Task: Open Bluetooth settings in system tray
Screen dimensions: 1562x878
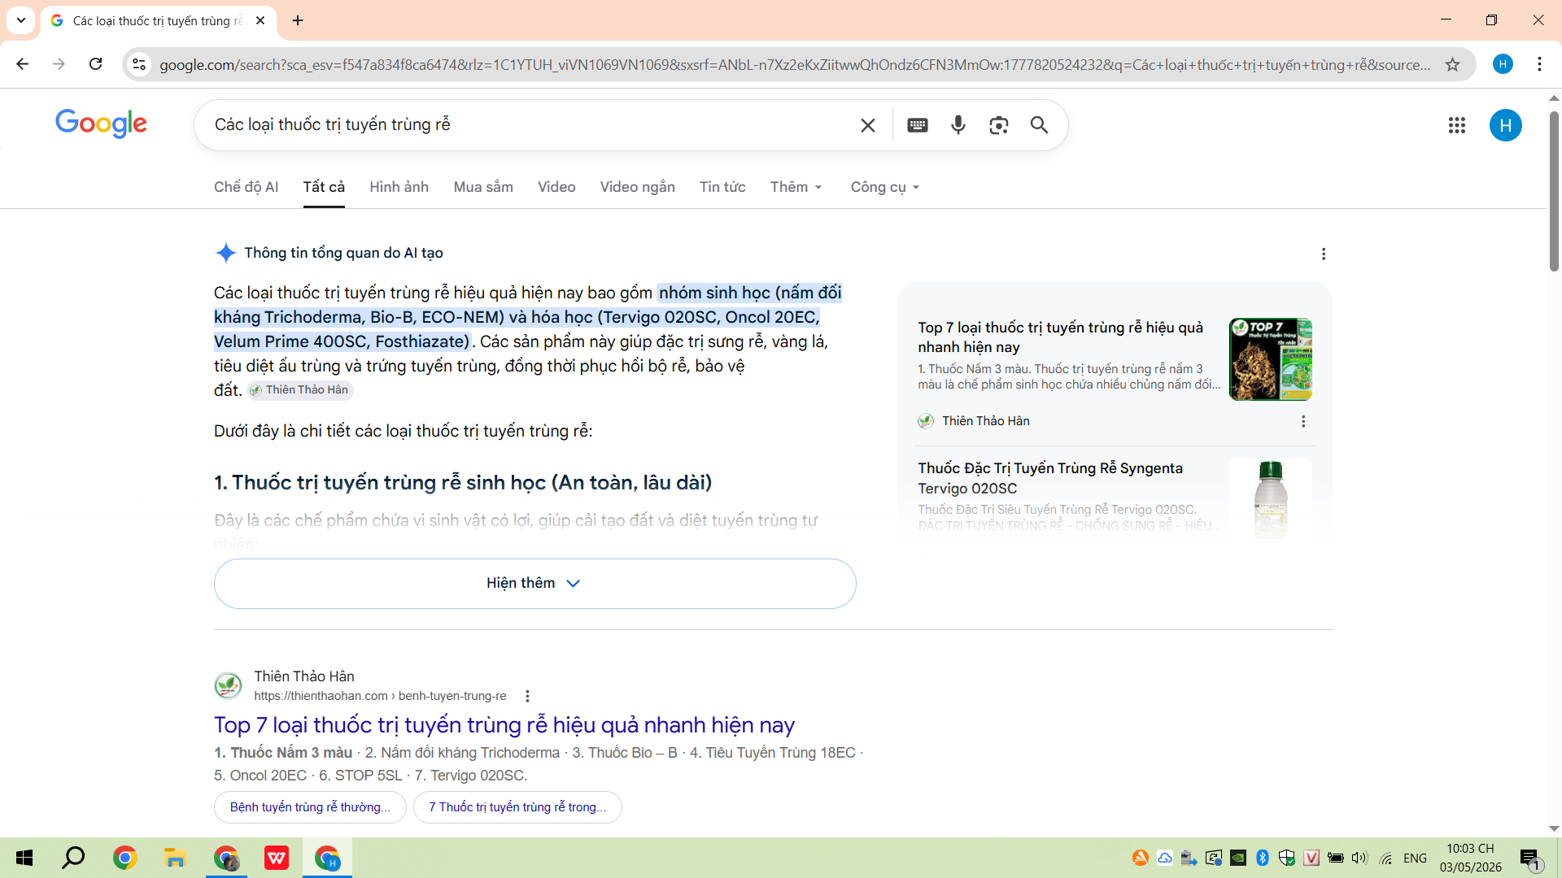Action: pos(1263,858)
